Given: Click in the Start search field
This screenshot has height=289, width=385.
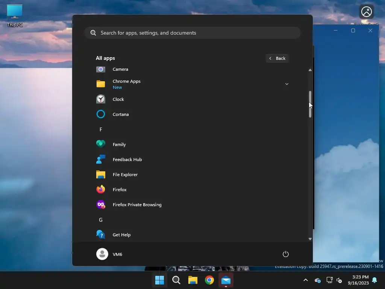Looking at the screenshot, I should coord(192,33).
